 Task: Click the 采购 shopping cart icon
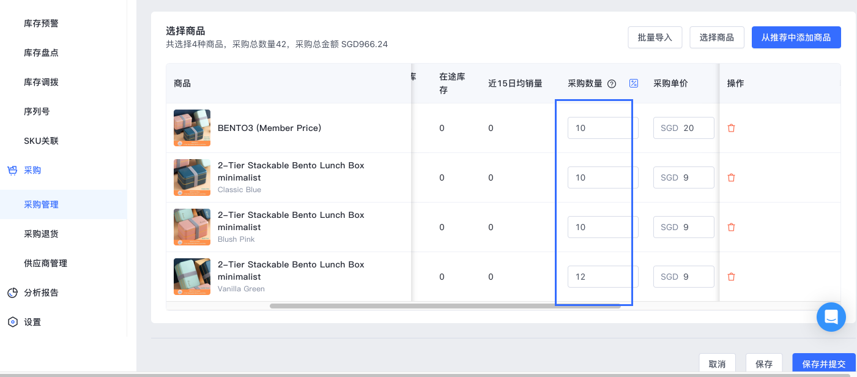12,170
